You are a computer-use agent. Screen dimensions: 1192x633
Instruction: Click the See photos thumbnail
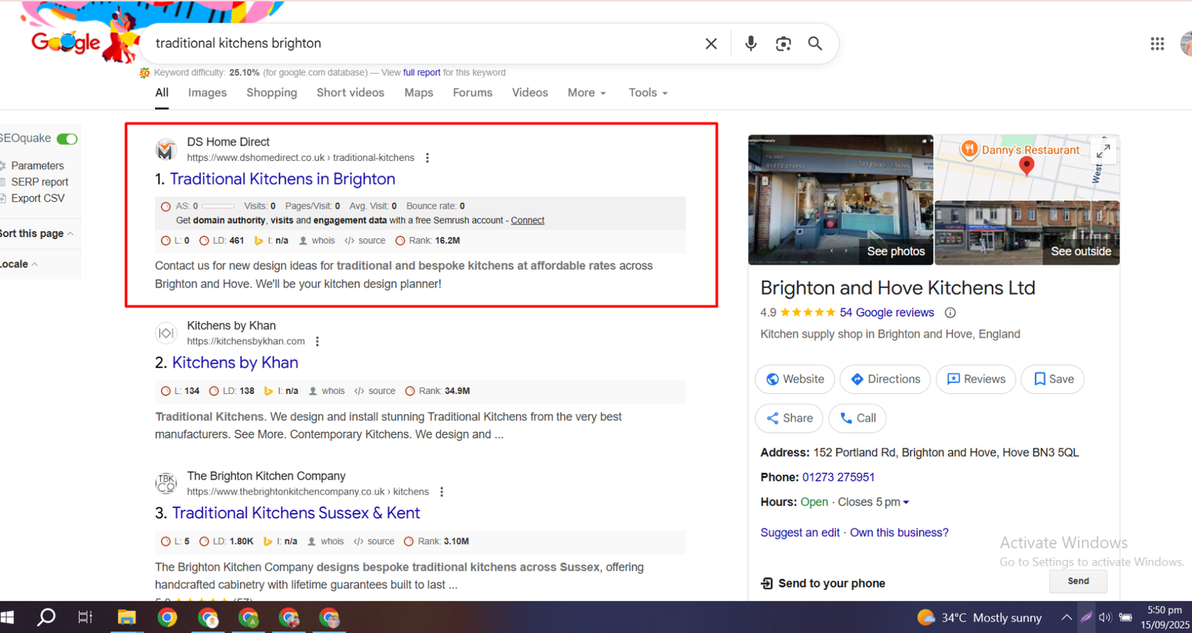pyautogui.click(x=840, y=200)
